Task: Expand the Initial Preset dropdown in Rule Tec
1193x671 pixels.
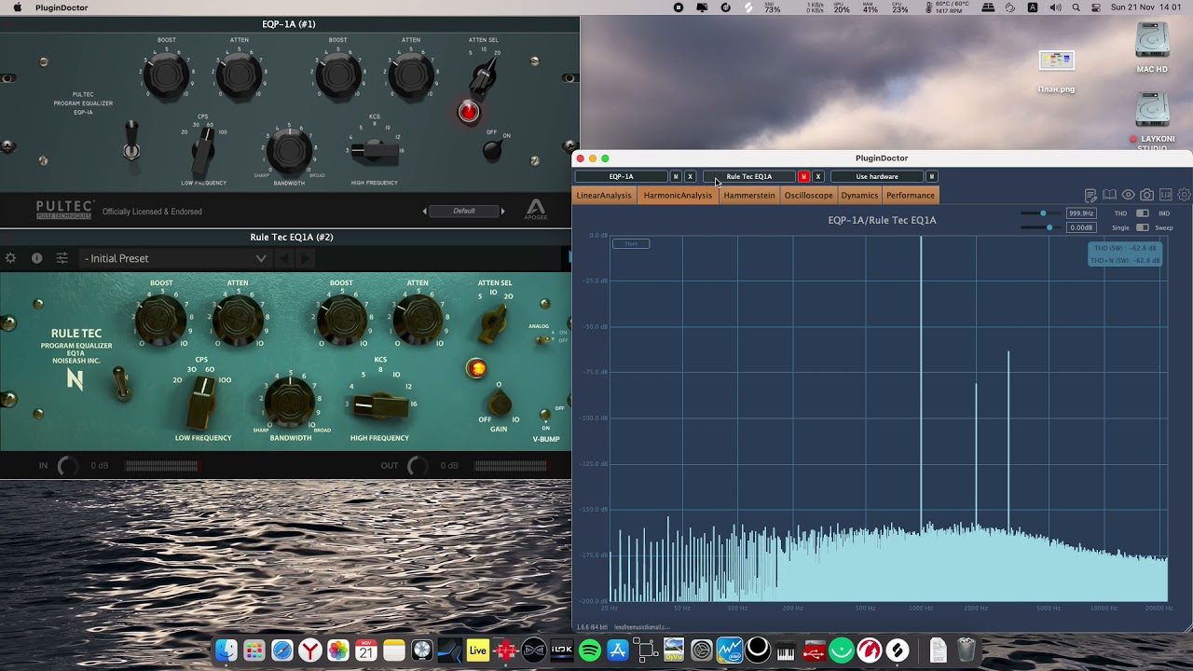Action: pos(175,258)
